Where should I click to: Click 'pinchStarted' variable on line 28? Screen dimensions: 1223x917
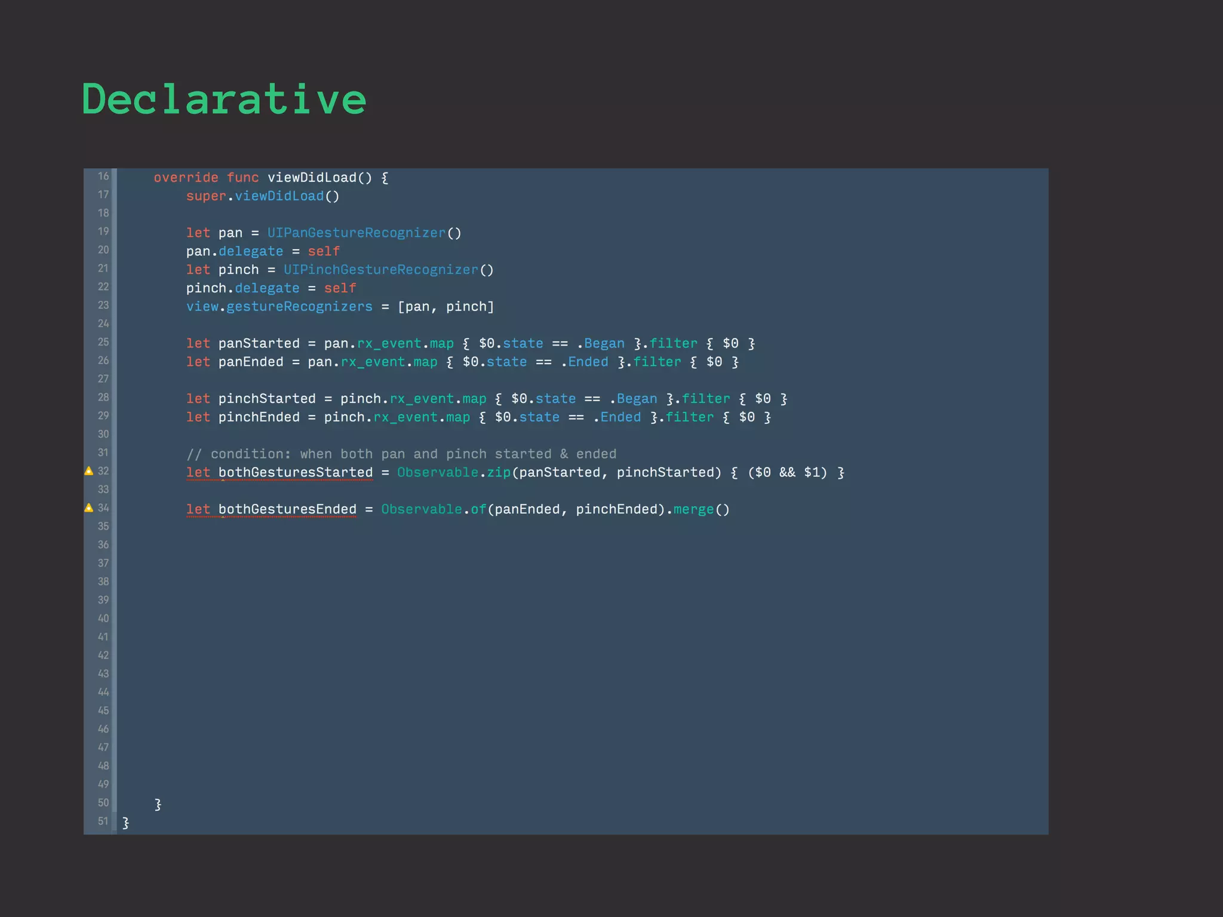click(267, 399)
